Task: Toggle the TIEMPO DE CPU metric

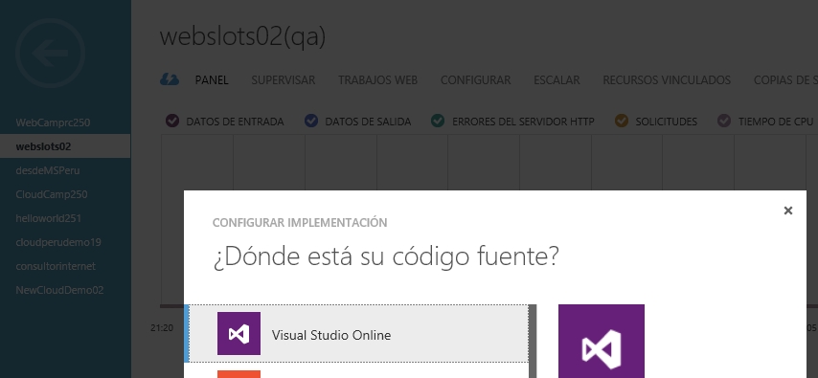Action: pyautogui.click(x=723, y=121)
